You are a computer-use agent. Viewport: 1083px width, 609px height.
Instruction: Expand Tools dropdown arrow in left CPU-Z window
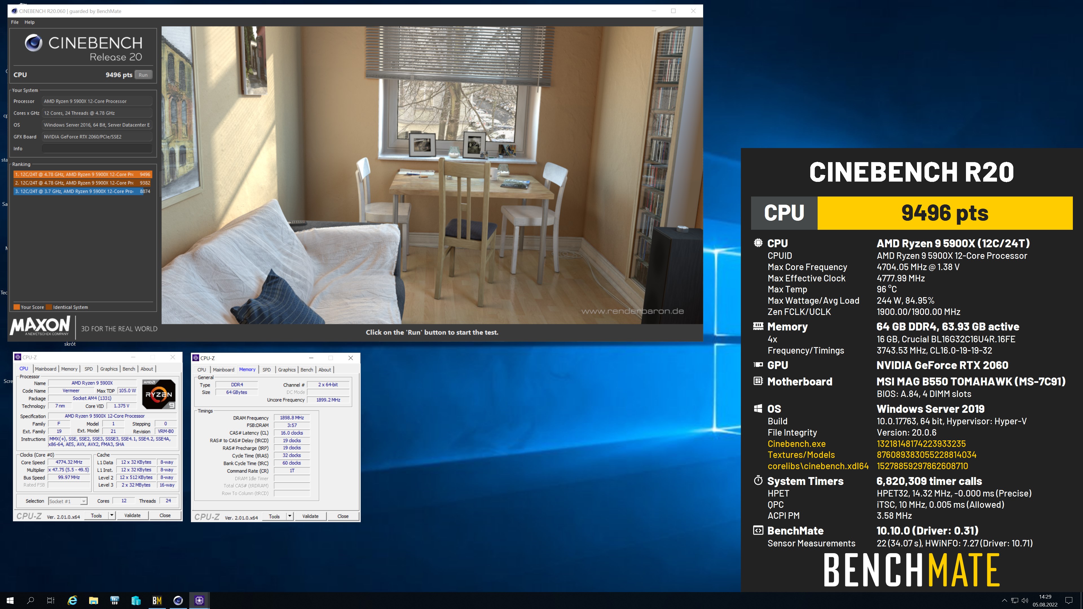(x=112, y=515)
